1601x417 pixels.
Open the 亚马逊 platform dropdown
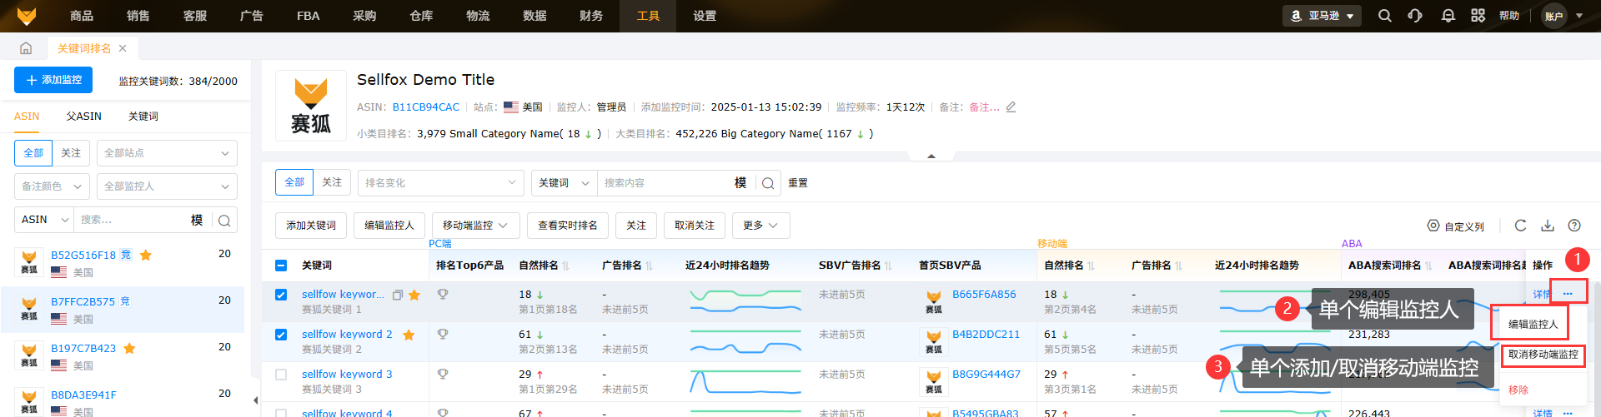(x=1322, y=16)
